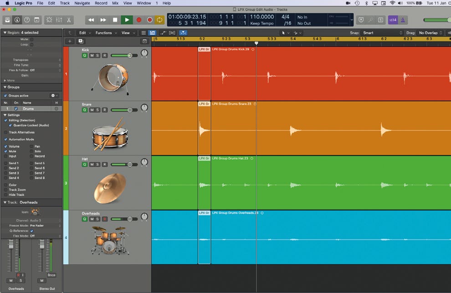Toggle the Catch Playhead button
Image resolution: width=451 pixels, height=293 pixels.
click(x=183, y=33)
